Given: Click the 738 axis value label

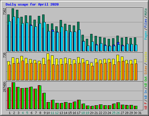Looking at the screenshot, I should [x=4, y=55].
